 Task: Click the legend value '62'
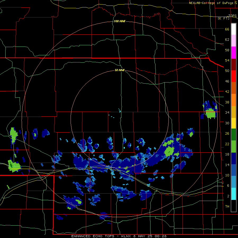pyautogui.click(x=227, y=39)
